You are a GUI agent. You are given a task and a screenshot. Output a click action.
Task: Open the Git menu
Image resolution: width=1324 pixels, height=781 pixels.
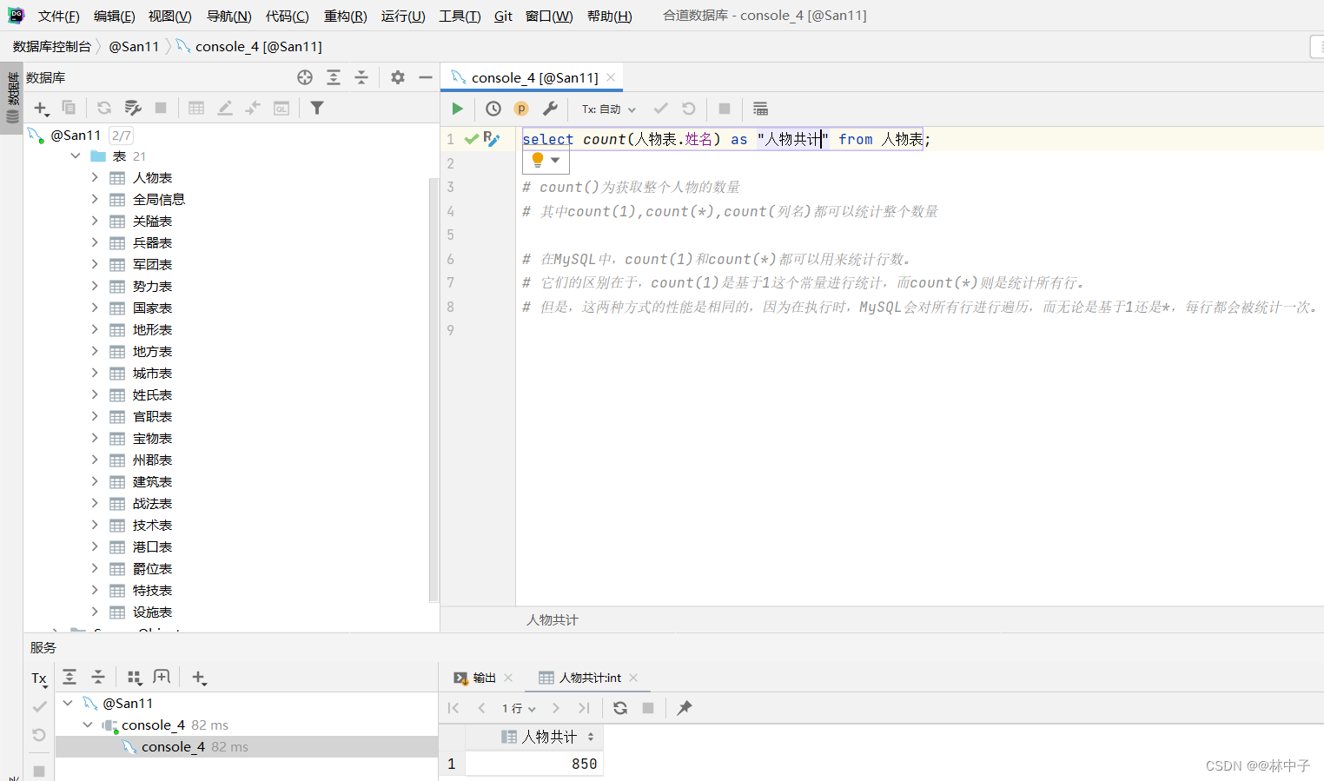point(503,16)
